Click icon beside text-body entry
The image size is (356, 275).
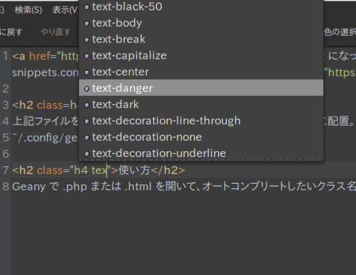pos(87,23)
